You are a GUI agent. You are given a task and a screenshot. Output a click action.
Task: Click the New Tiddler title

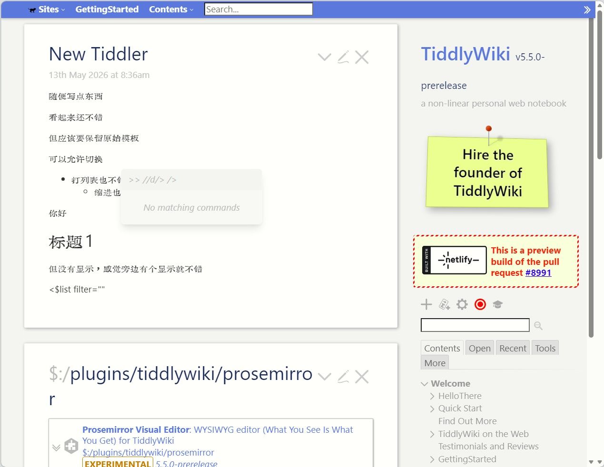pyautogui.click(x=99, y=54)
